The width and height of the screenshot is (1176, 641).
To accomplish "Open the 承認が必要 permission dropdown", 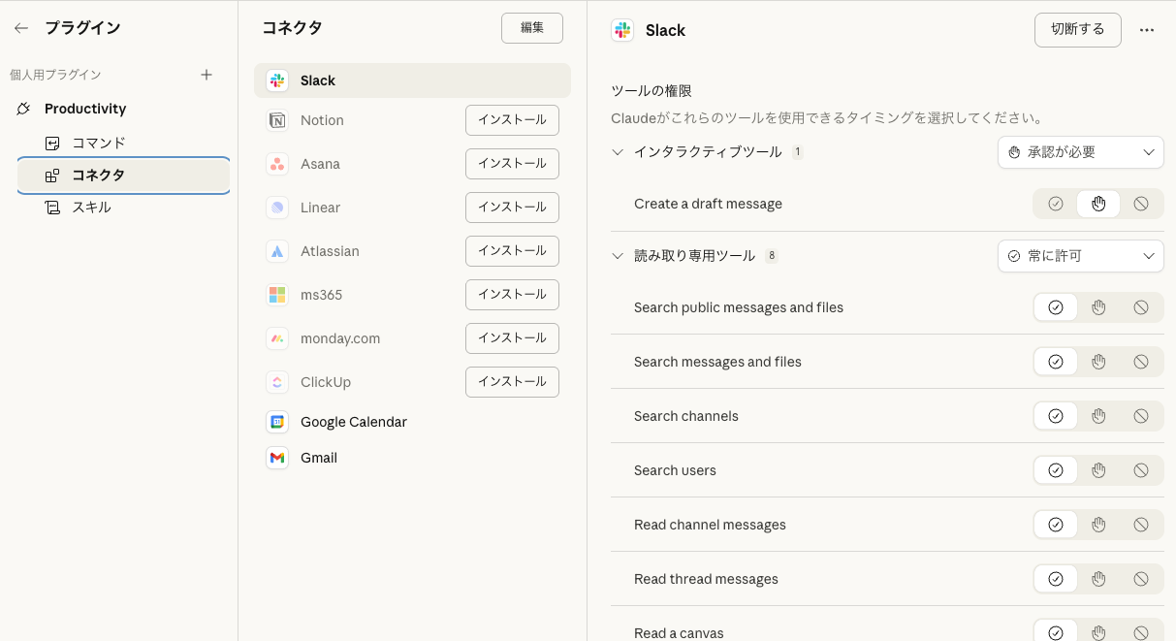I will click(1080, 152).
